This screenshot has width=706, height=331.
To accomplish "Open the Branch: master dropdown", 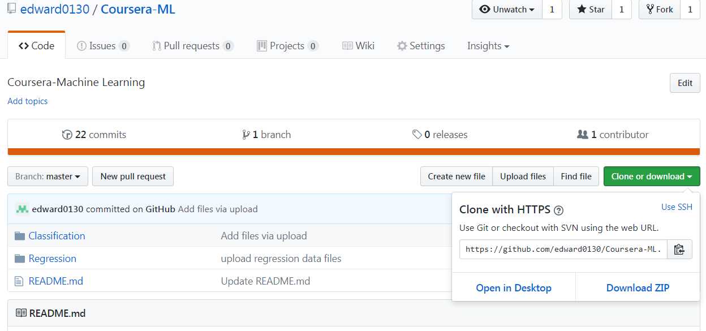I will [x=48, y=177].
